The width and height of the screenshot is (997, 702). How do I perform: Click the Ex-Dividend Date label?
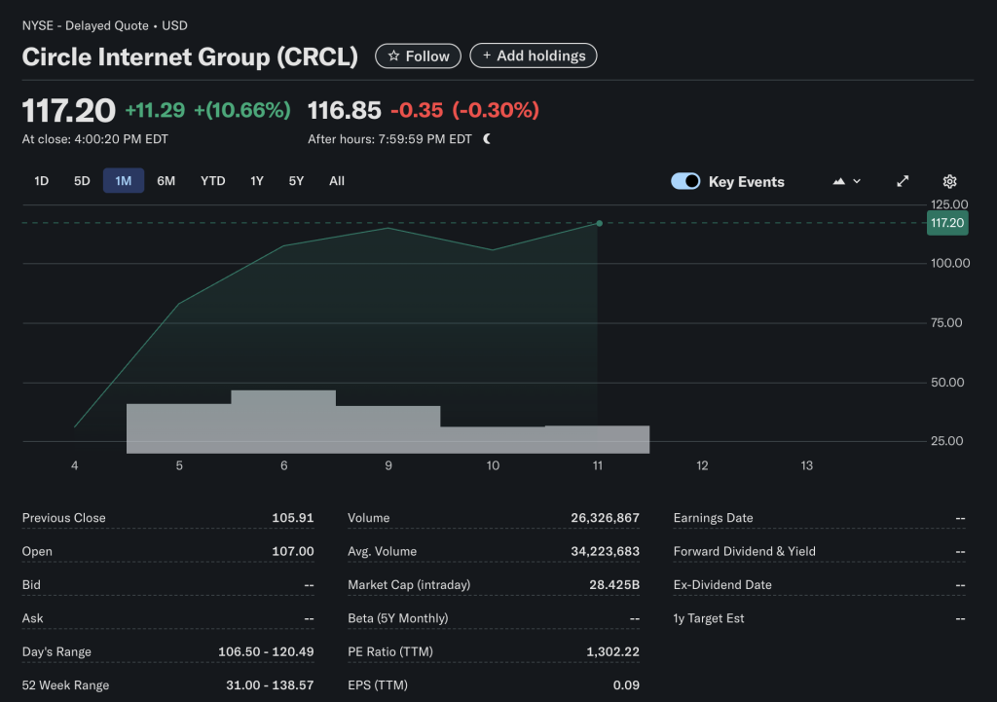pos(722,584)
